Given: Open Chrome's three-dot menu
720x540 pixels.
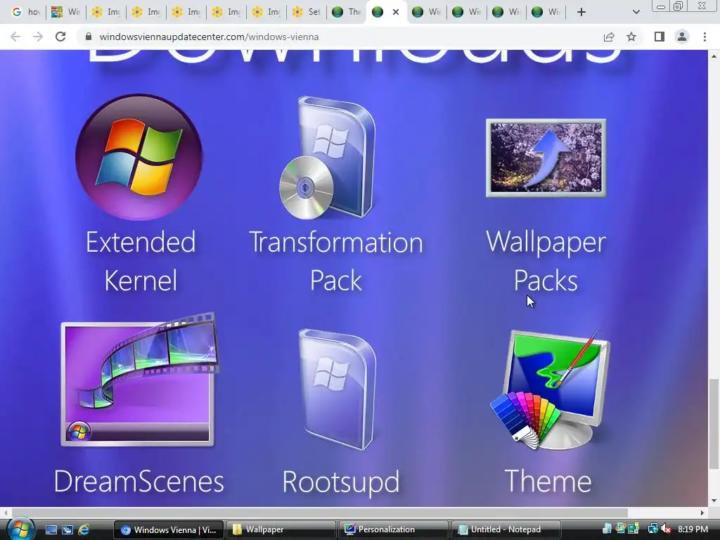Looking at the screenshot, I should tap(705, 37).
